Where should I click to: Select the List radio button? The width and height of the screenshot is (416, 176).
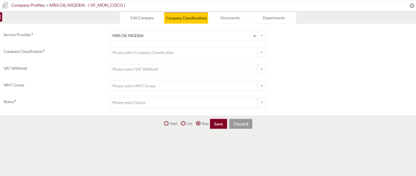183,124
